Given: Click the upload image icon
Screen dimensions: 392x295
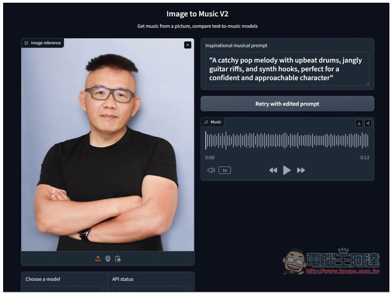Looking at the screenshot, I should tap(98, 259).
